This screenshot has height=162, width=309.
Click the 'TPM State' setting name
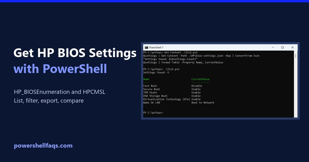coord(150,93)
